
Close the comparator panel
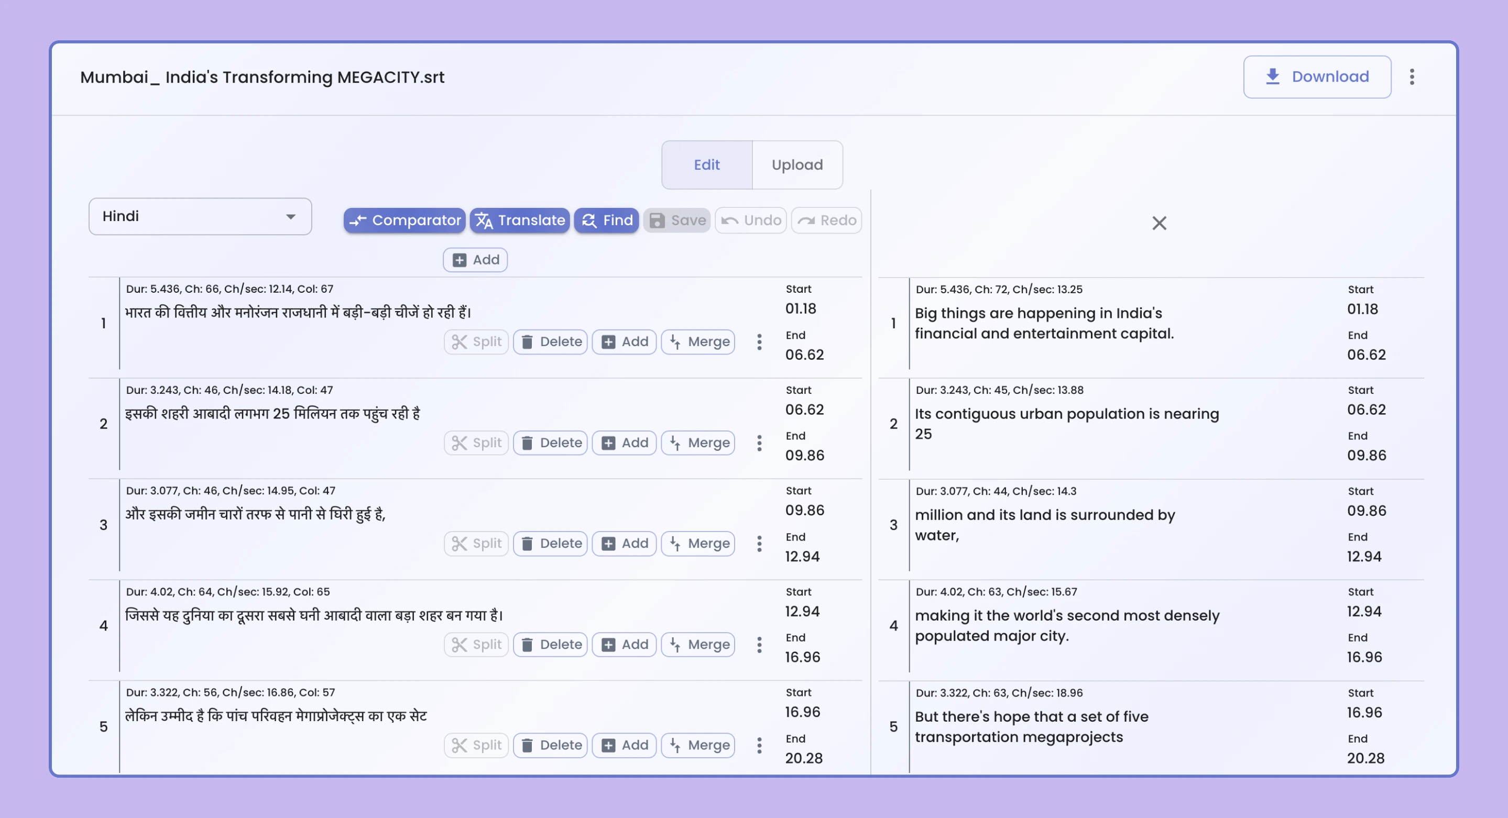point(1160,224)
